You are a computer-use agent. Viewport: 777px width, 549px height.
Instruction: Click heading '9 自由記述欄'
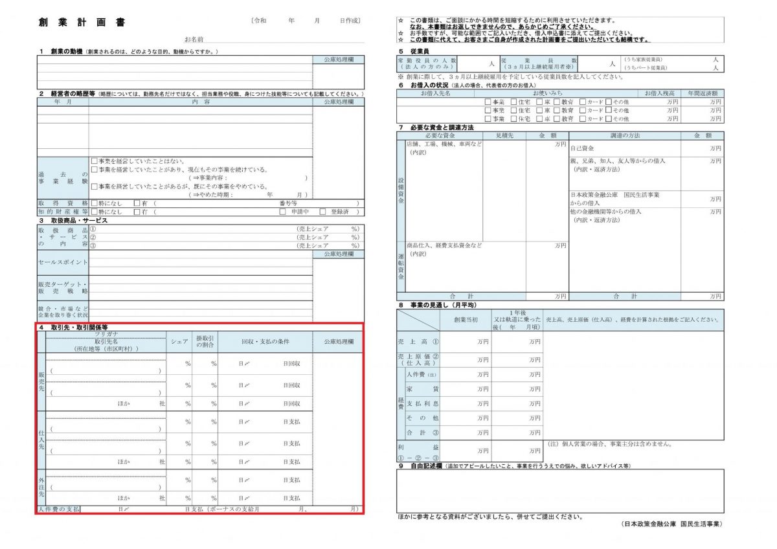tap(420, 465)
